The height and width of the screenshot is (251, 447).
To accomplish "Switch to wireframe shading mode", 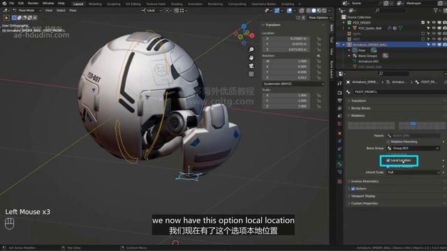I will click(309, 10).
